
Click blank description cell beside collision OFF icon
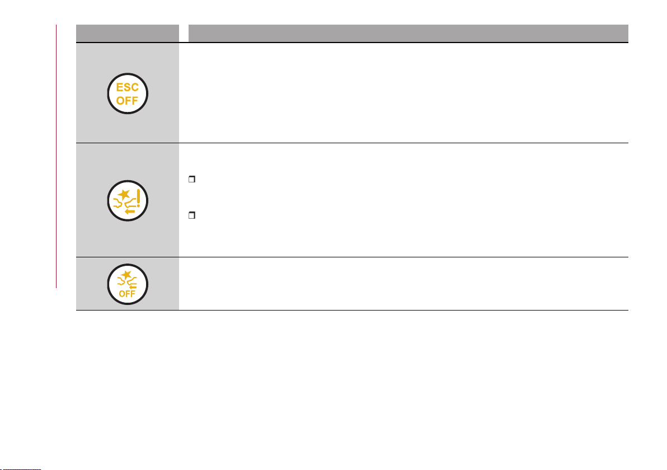(403, 284)
